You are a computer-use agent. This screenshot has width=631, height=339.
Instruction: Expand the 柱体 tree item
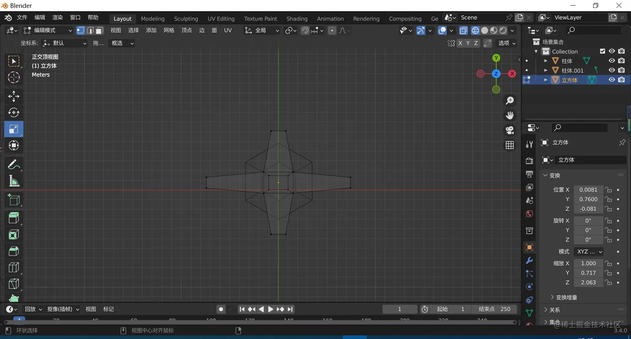pyautogui.click(x=545, y=61)
